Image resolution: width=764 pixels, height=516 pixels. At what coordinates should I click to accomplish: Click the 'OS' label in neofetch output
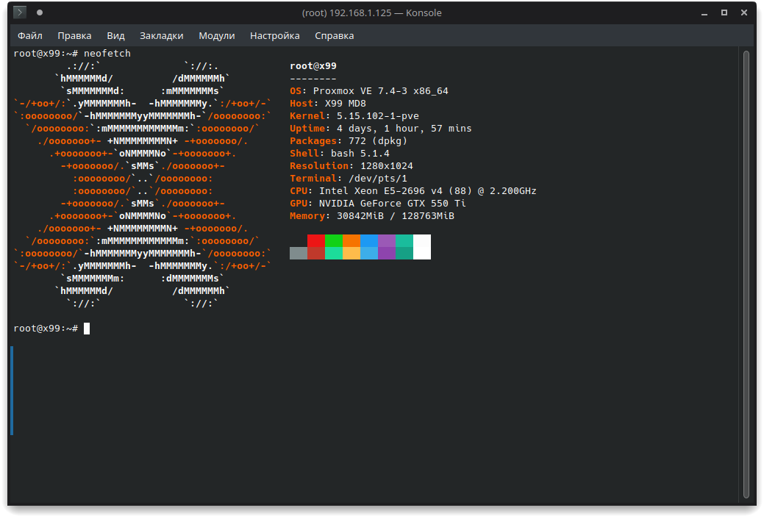[x=296, y=91]
